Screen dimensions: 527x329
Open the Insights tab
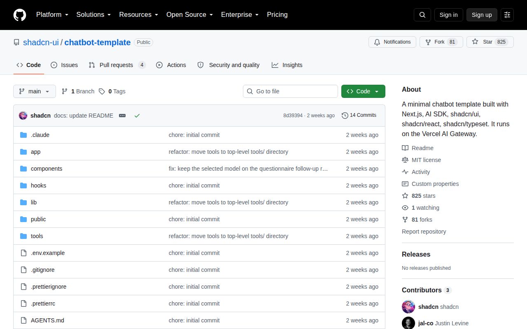pyautogui.click(x=287, y=65)
